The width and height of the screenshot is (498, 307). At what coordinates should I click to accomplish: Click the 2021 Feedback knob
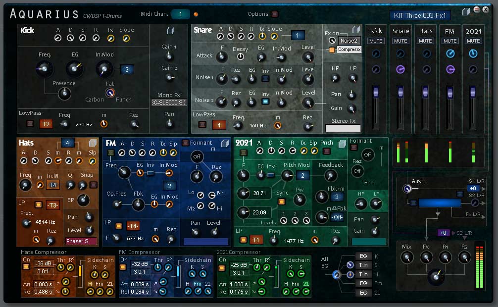click(x=330, y=175)
